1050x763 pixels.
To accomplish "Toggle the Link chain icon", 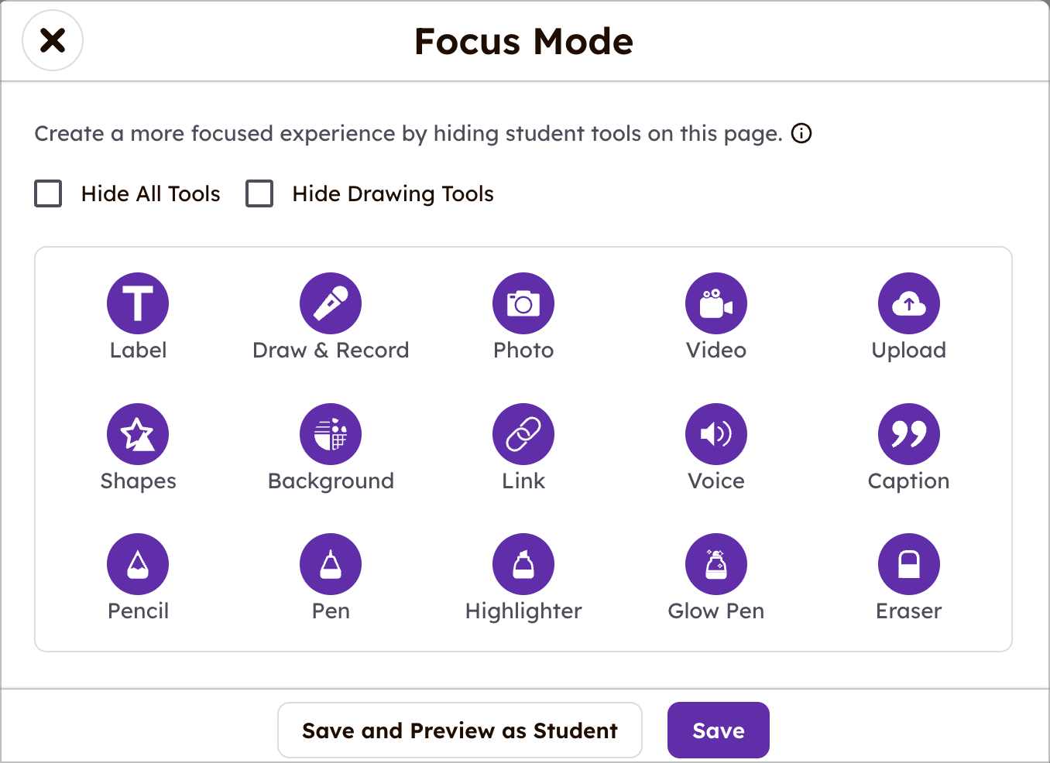I will [523, 434].
